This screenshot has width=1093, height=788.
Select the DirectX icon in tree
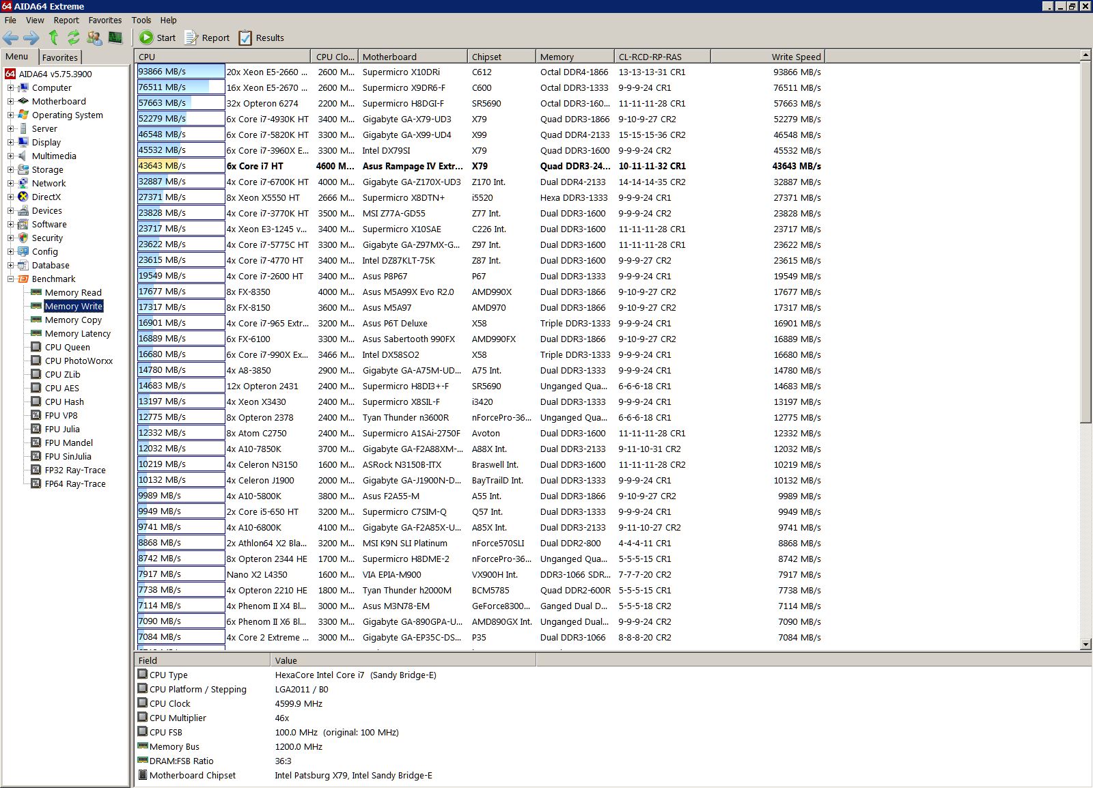click(x=23, y=197)
